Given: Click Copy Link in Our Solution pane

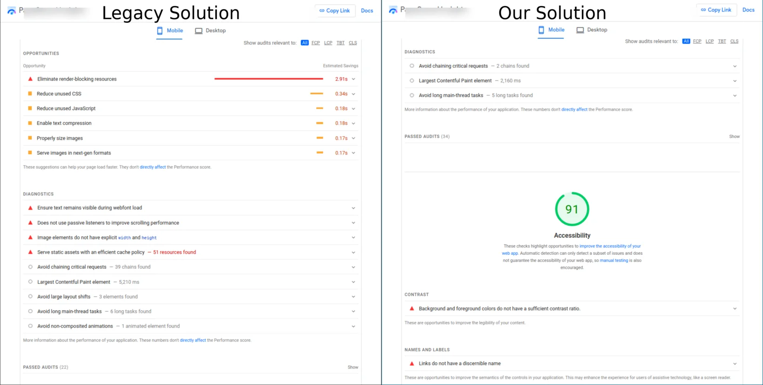Looking at the screenshot, I should (716, 10).
